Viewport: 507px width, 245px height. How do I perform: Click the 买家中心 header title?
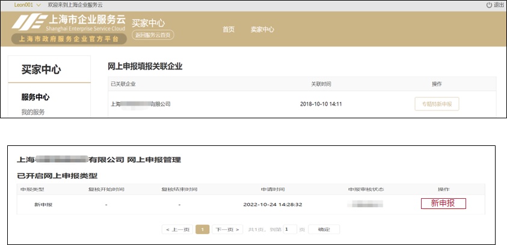click(148, 23)
